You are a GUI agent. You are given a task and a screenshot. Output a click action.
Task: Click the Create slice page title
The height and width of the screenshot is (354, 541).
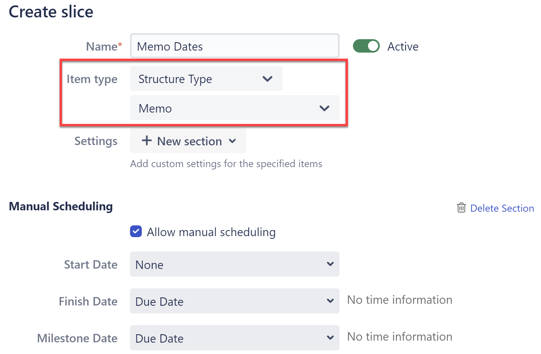[51, 11]
